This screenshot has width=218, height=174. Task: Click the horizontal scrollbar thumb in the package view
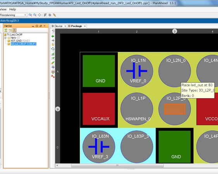pos(117,165)
